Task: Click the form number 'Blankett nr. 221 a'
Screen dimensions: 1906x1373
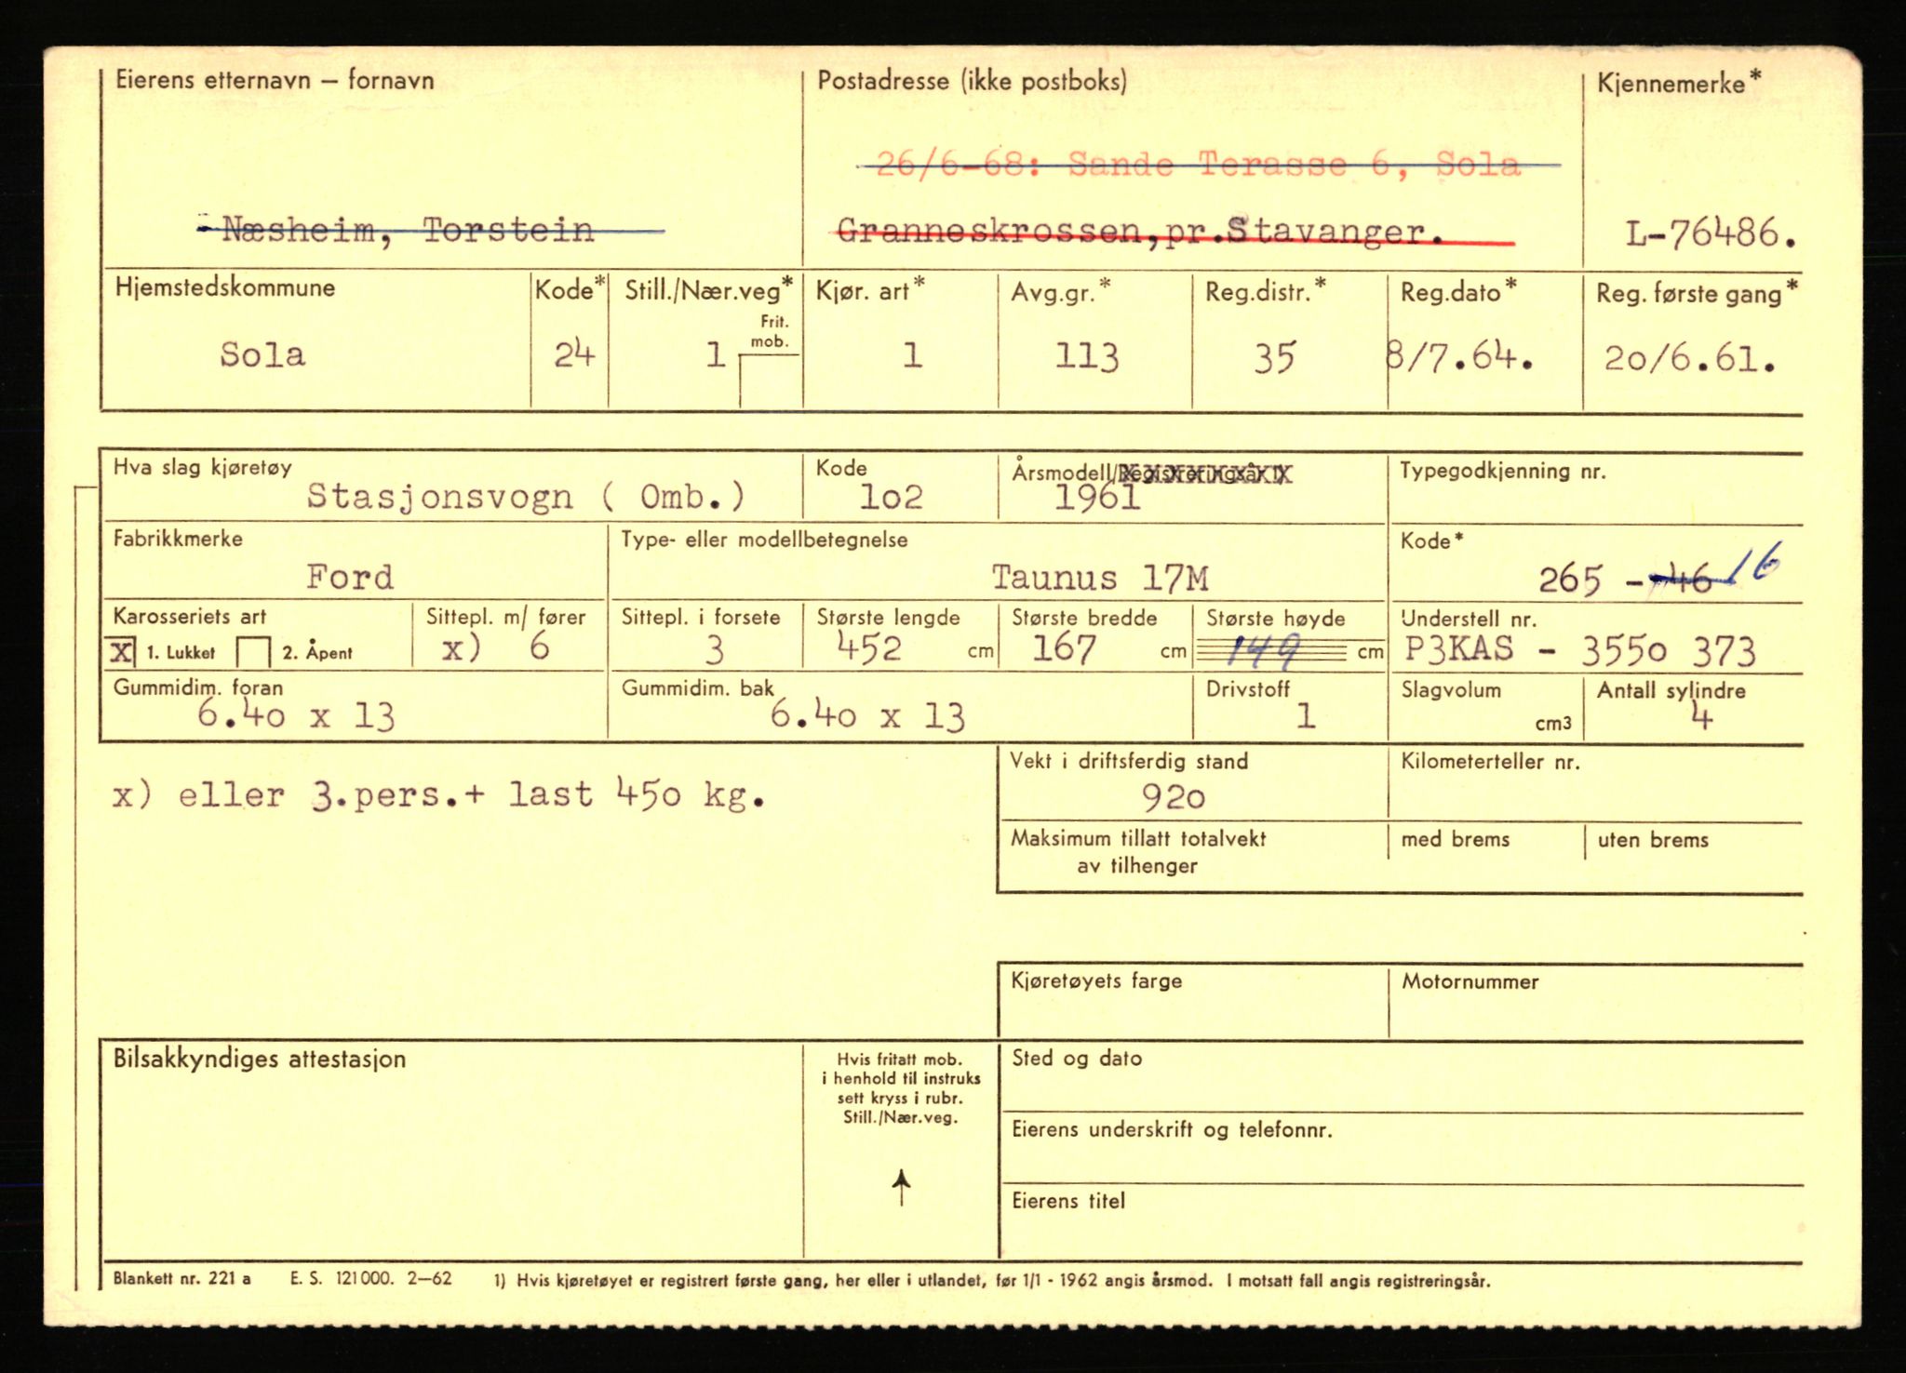Action: pos(181,1279)
